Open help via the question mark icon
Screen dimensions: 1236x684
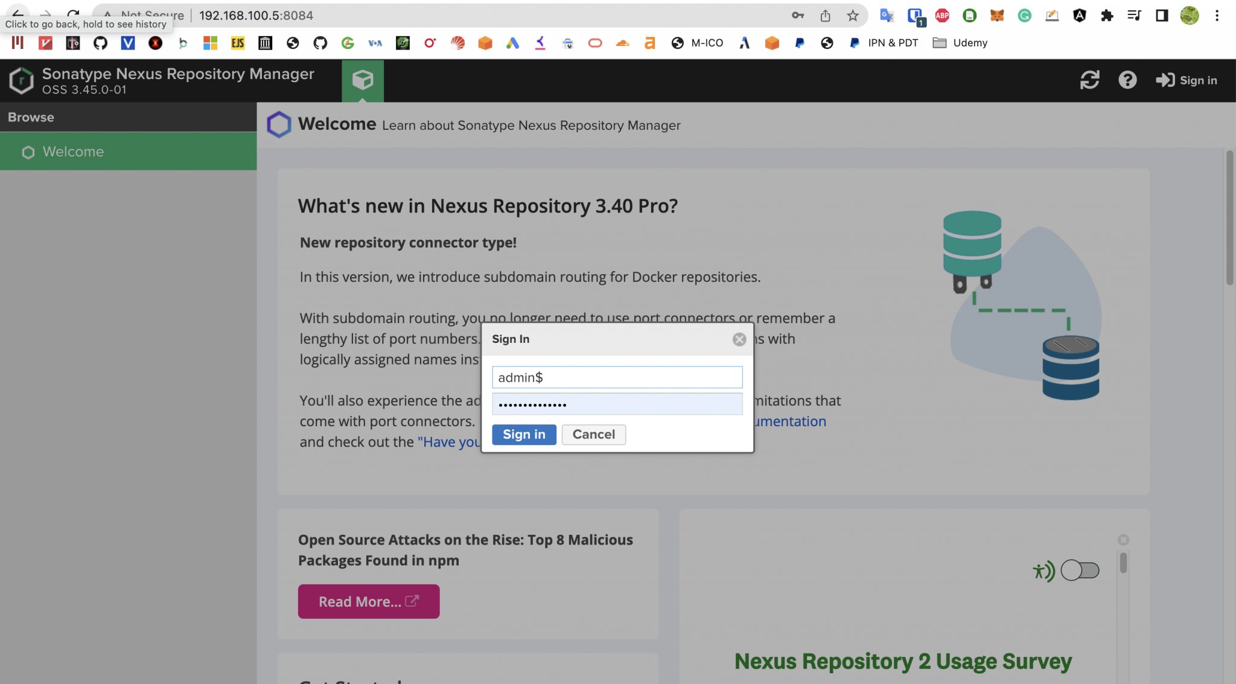click(1127, 80)
